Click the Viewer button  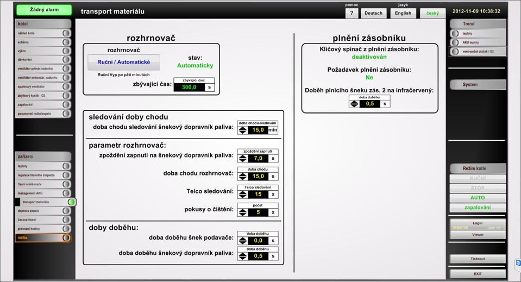pyautogui.click(x=478, y=235)
